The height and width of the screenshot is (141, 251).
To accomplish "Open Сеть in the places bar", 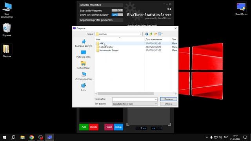I will (x=84, y=87).
